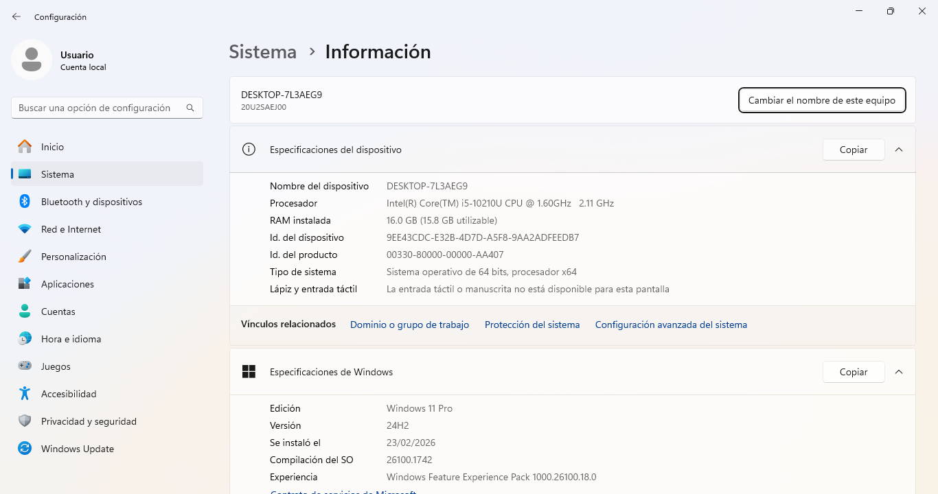Click the Usuario profile avatar

pos(32,60)
